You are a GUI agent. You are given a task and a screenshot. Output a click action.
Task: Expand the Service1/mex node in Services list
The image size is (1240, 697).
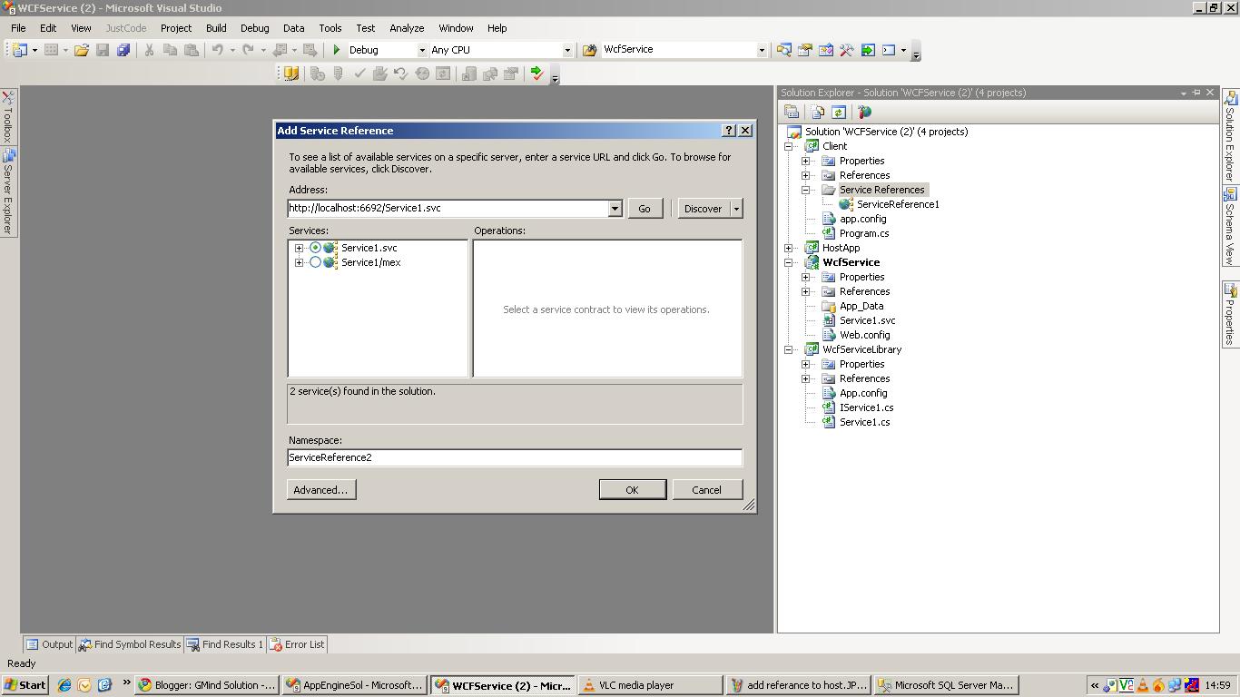[299, 262]
